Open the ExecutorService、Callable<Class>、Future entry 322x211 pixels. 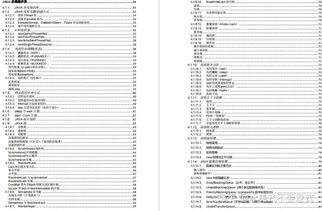(x=71, y=23)
